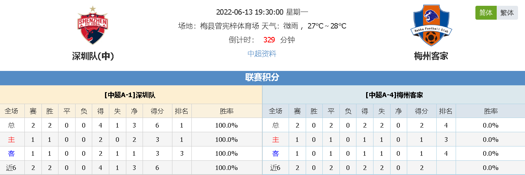The image size is (525, 175).
Task: Click 排名 column header in Shenzhen table
Action: [181, 111]
